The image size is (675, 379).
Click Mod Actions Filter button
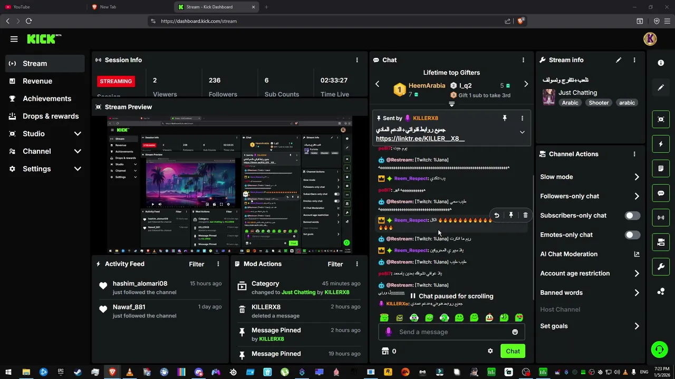pos(335,264)
